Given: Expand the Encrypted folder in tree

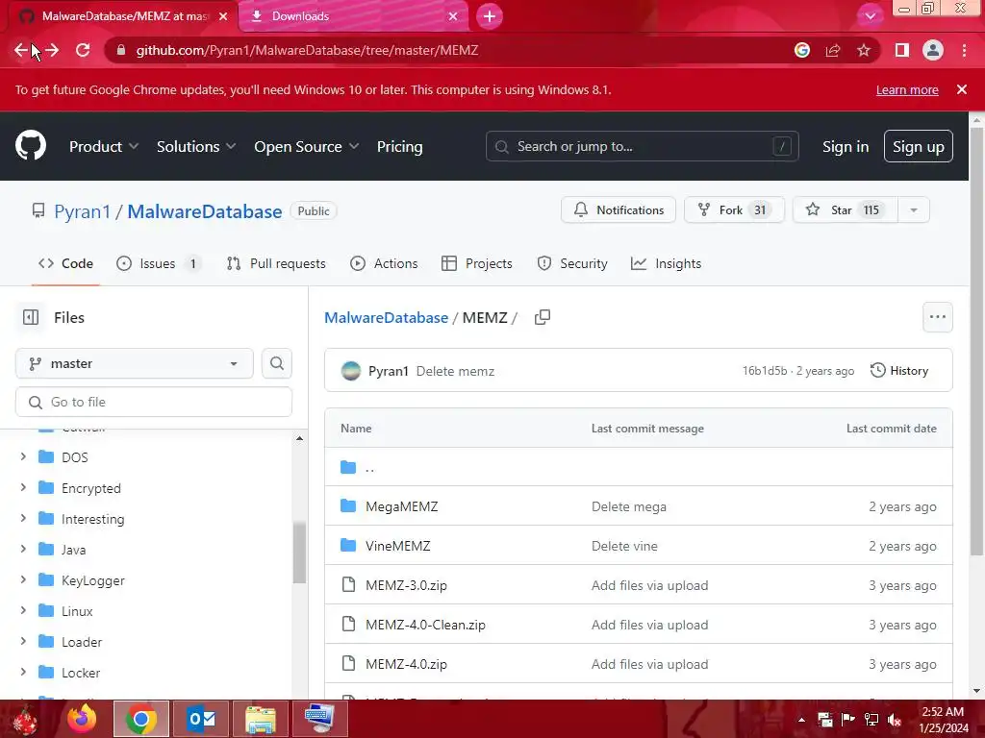Looking at the screenshot, I should [23, 487].
